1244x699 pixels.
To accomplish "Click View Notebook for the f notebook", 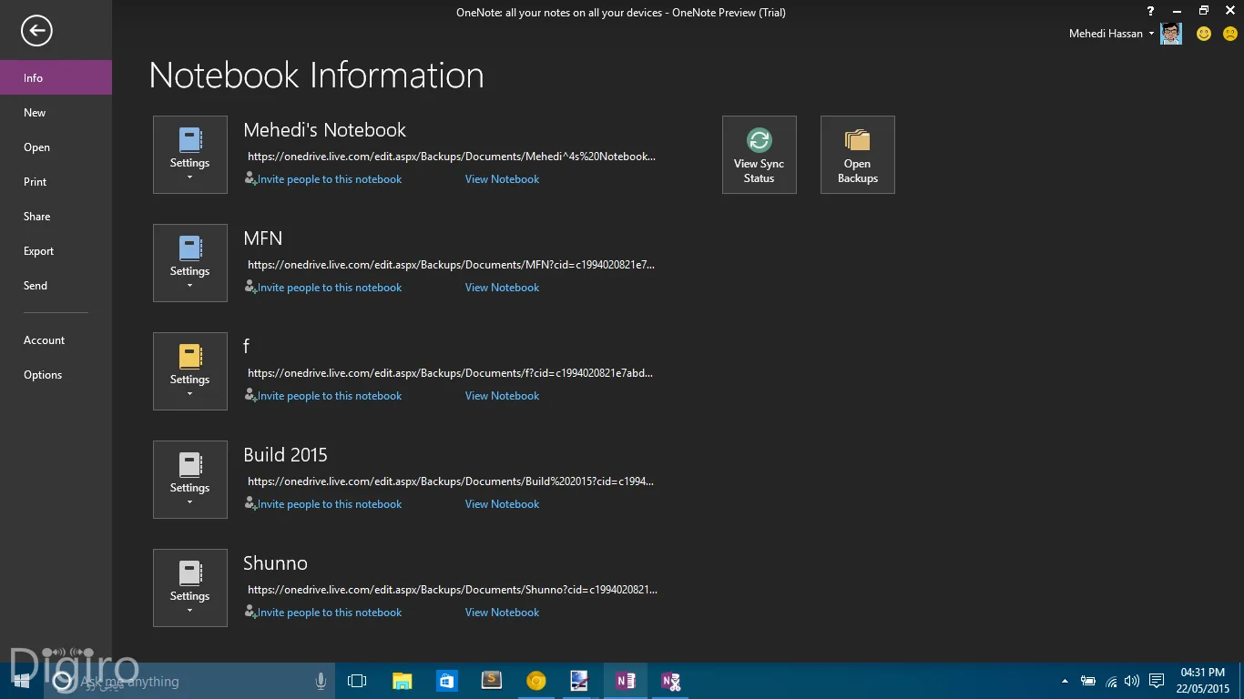I will [502, 396].
